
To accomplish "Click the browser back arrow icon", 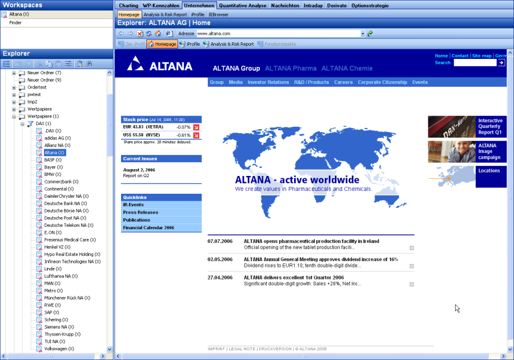I will click(x=121, y=34).
